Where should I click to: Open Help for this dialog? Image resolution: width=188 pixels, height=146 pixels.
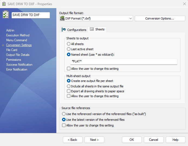[x=176, y=140]
